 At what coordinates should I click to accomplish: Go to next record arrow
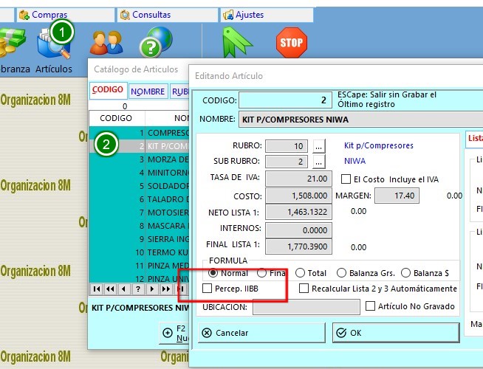point(152,289)
